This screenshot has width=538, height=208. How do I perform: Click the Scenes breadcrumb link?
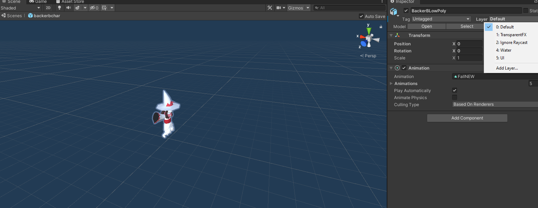pyautogui.click(x=14, y=15)
